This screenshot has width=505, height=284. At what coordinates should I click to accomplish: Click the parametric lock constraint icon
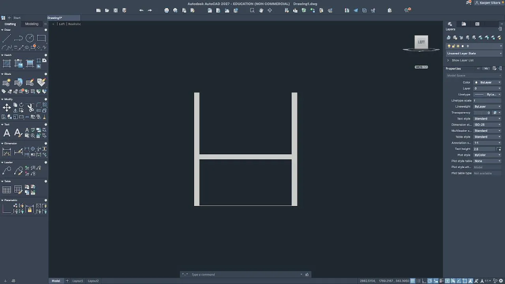point(30,209)
